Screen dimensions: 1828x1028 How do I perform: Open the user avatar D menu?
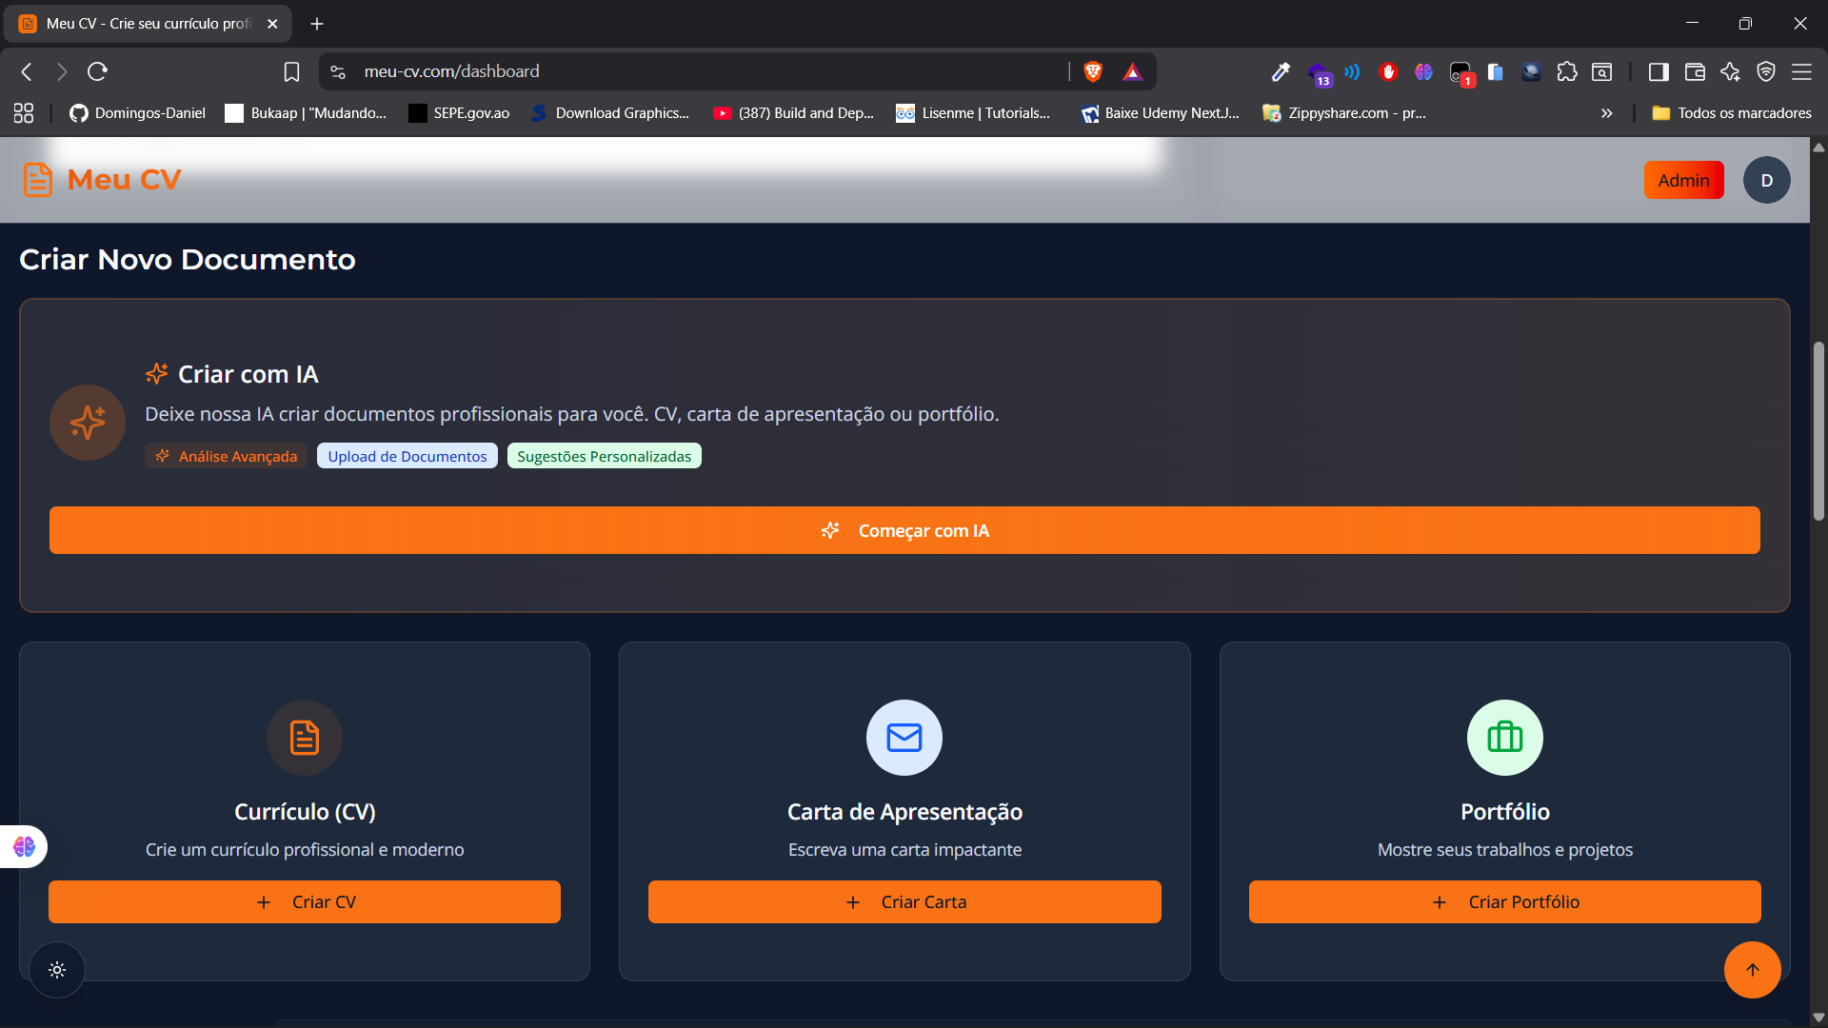[x=1766, y=180]
